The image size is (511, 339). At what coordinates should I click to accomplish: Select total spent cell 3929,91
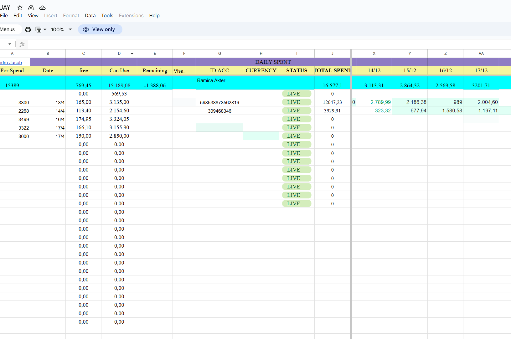[x=332, y=111]
